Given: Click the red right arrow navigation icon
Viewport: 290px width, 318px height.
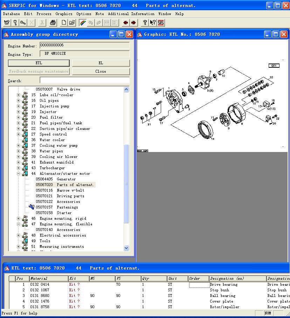Looking at the screenshot, I should coord(133,22).
